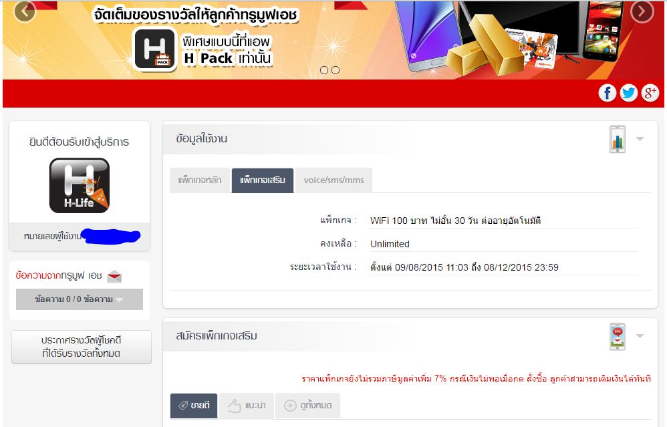Click the red VAT 7% notice text
This screenshot has height=427, width=667.
point(476,378)
